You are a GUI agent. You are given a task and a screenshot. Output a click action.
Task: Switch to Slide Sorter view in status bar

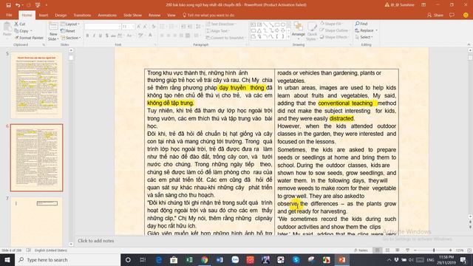(x=387, y=250)
